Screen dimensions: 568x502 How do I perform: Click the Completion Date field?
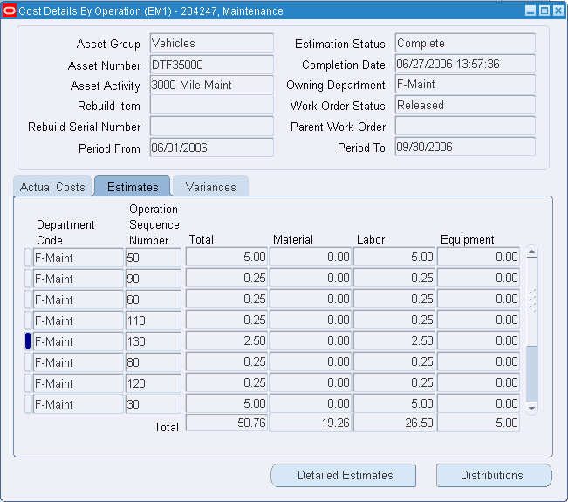pos(465,64)
